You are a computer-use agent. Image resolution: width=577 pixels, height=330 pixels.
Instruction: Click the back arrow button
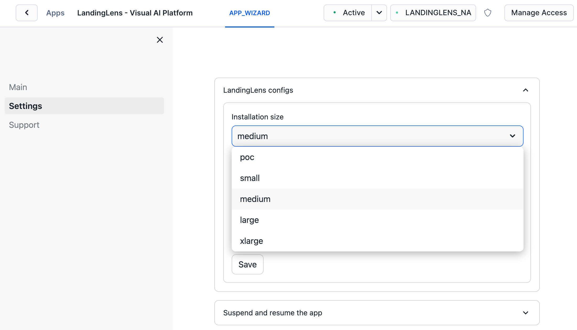coord(27,13)
